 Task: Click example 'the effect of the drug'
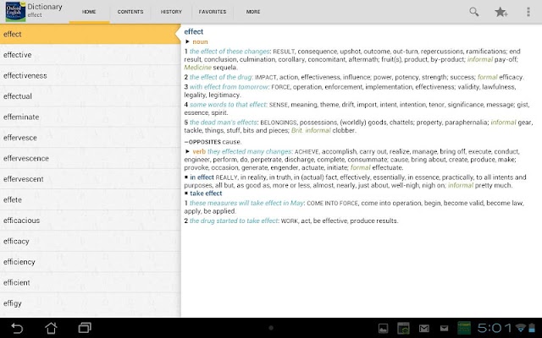221,77
